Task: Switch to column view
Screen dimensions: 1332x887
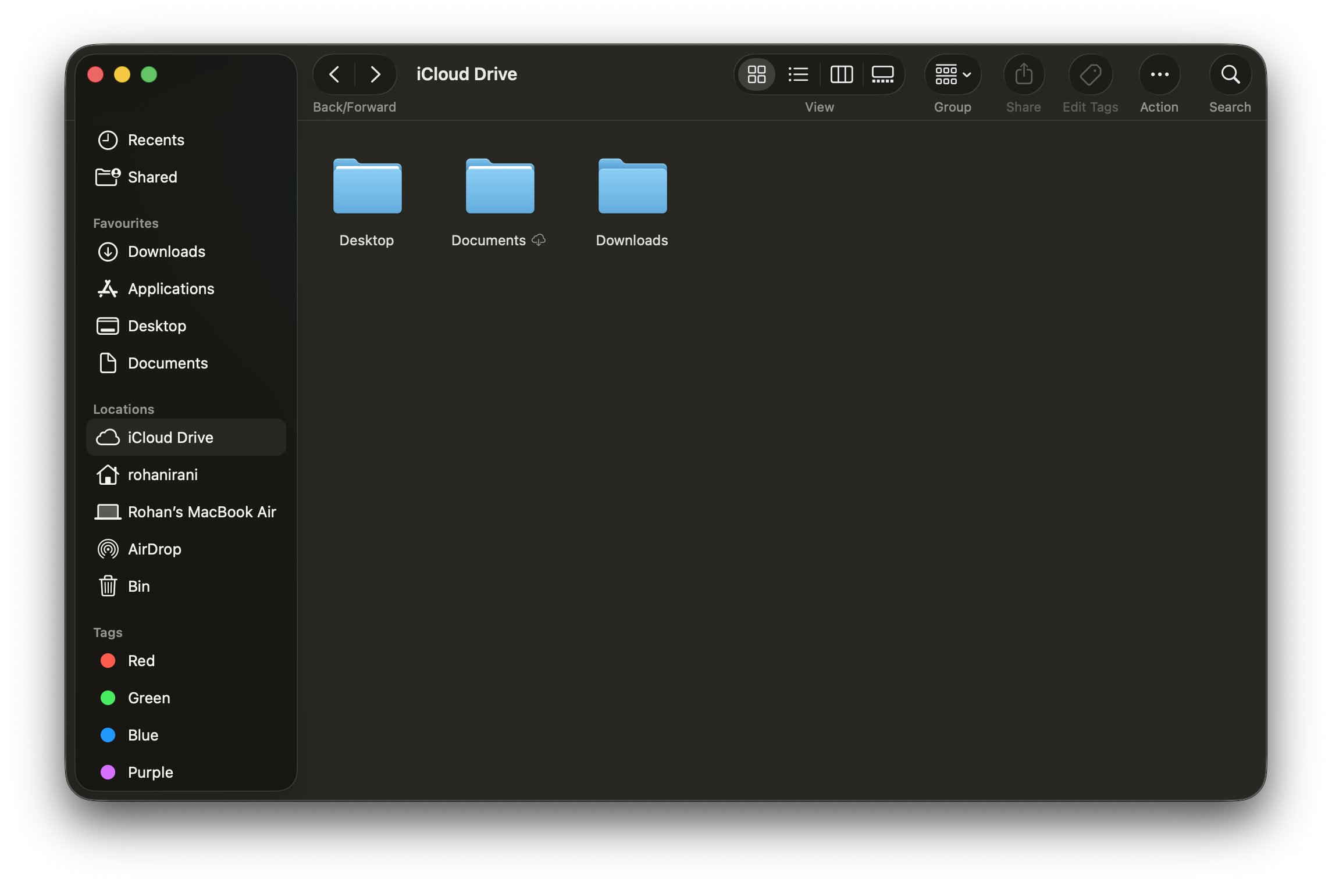Action: coord(841,74)
